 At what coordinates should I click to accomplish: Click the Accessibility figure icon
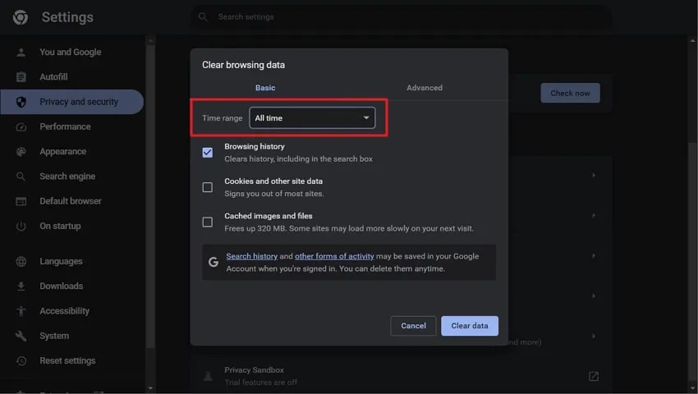coord(21,311)
